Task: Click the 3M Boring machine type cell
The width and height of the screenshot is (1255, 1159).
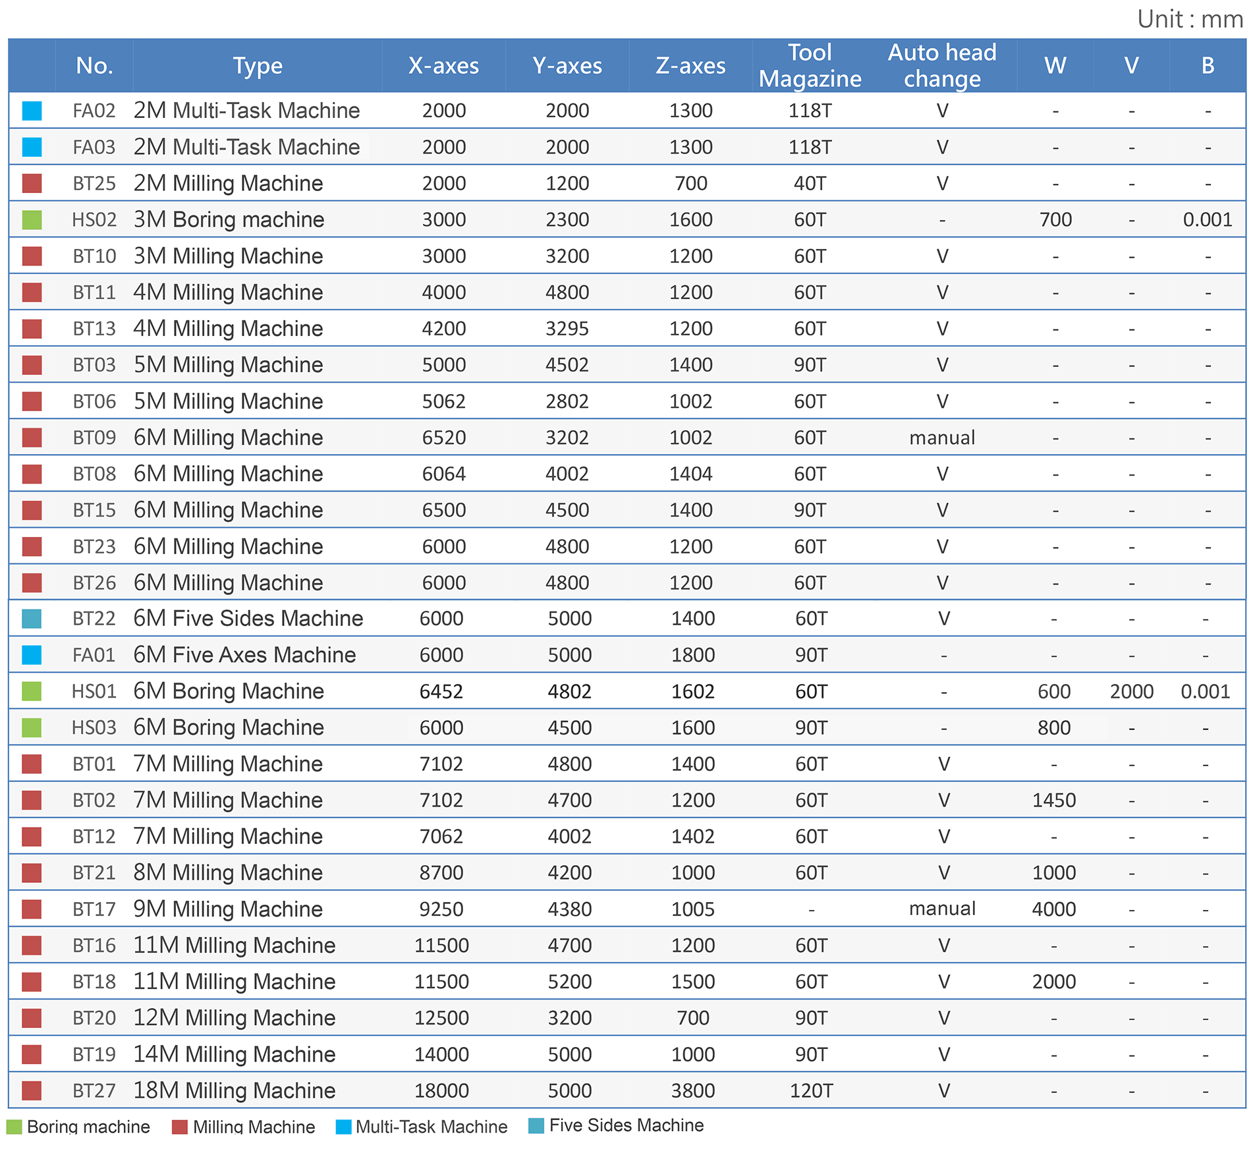Action: [x=229, y=219]
